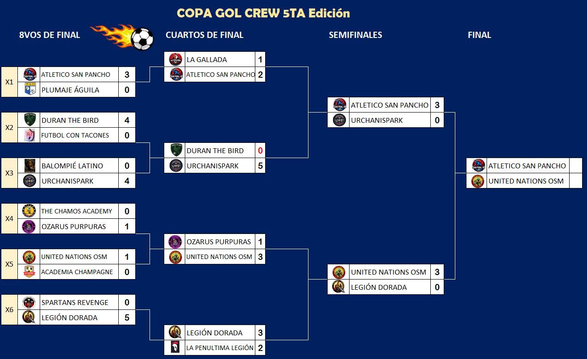Click empty final score for United Nations OSM

(x=575, y=181)
